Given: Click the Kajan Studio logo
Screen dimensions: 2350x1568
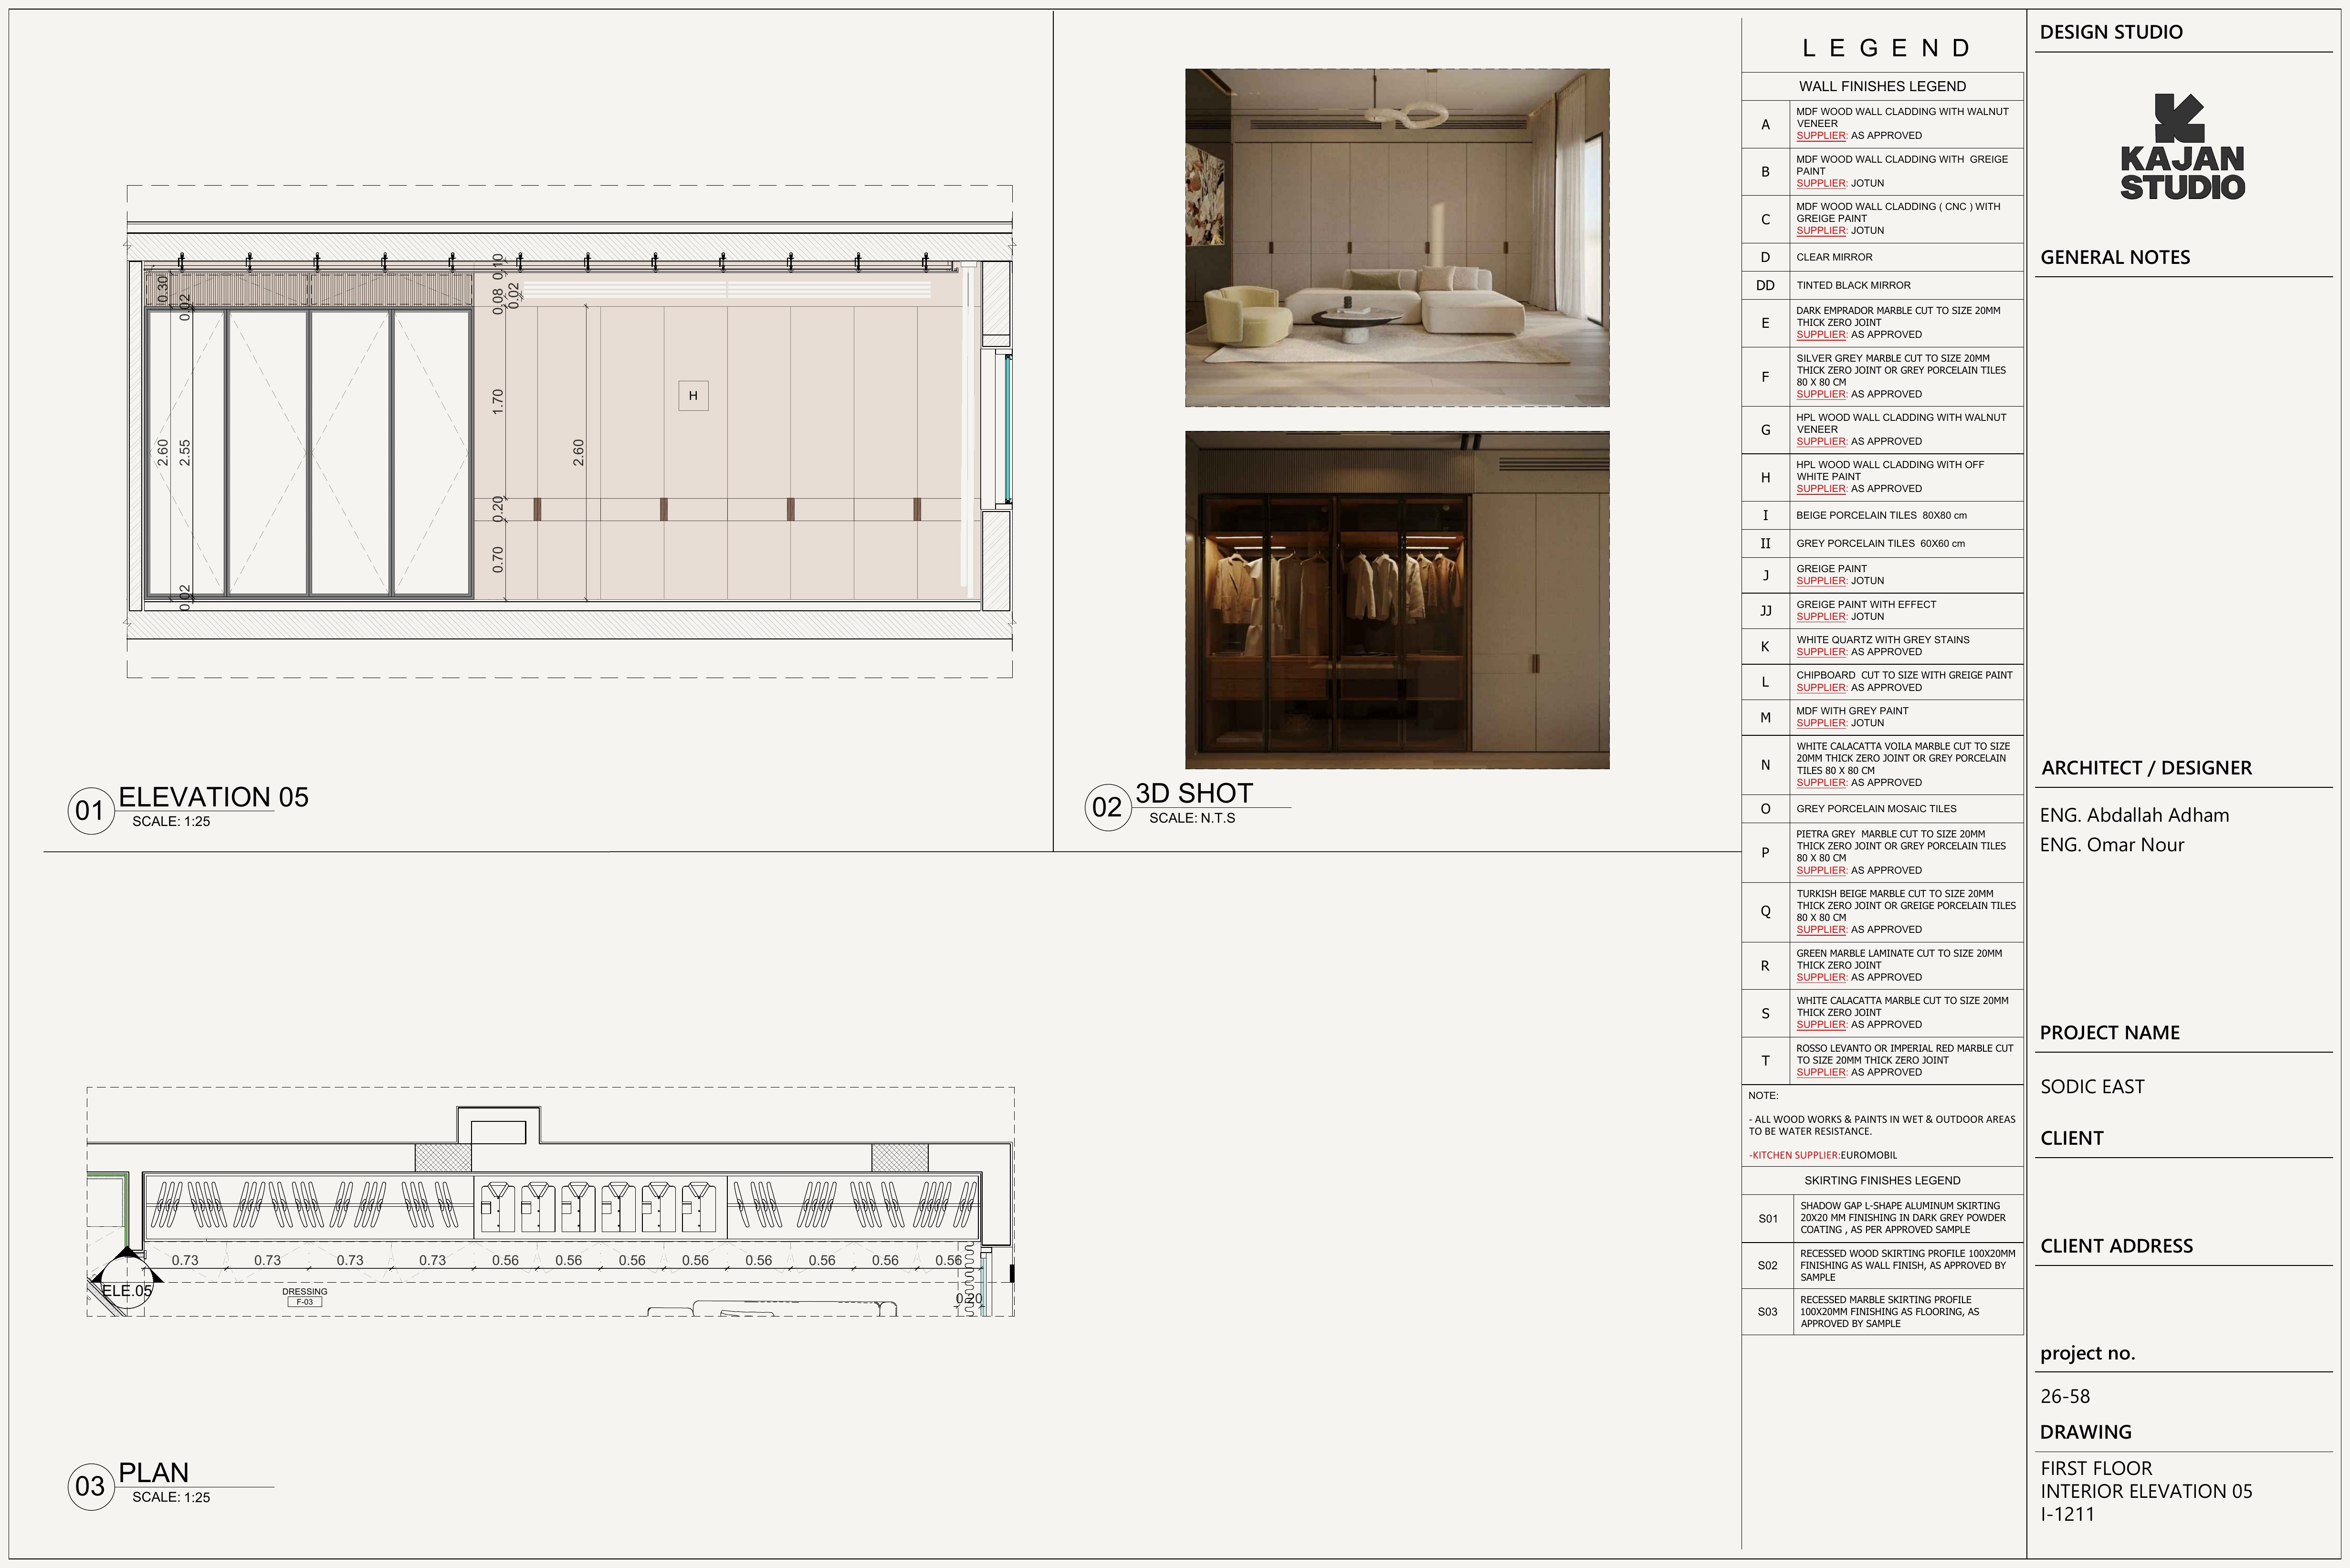Looking at the screenshot, I should [x=2182, y=147].
